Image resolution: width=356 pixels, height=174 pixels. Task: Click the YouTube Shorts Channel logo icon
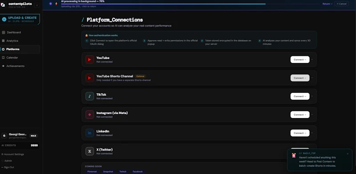point(90,78)
